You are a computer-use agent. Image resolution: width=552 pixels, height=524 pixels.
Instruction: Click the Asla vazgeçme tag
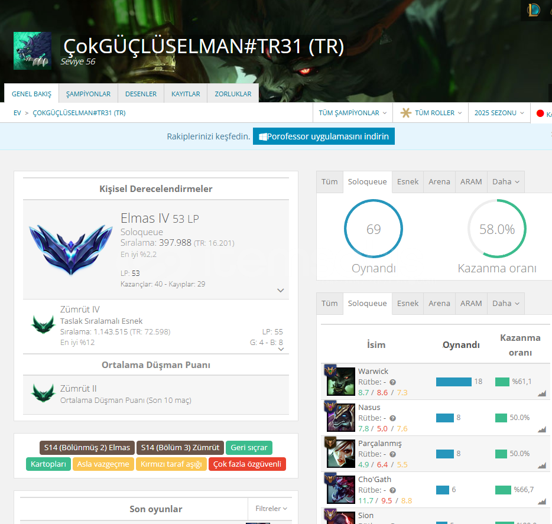tap(103, 464)
